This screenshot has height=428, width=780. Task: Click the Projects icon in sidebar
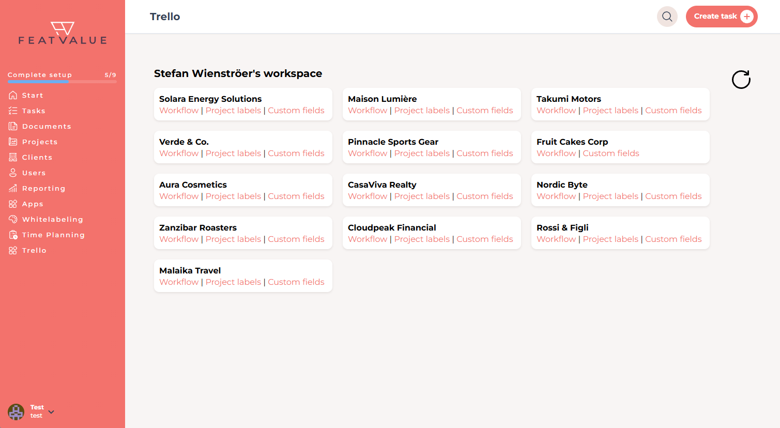click(x=13, y=142)
